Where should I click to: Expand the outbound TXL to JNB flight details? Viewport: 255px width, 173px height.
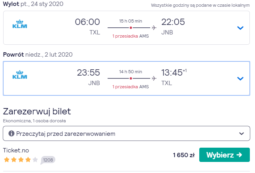coord(240,28)
